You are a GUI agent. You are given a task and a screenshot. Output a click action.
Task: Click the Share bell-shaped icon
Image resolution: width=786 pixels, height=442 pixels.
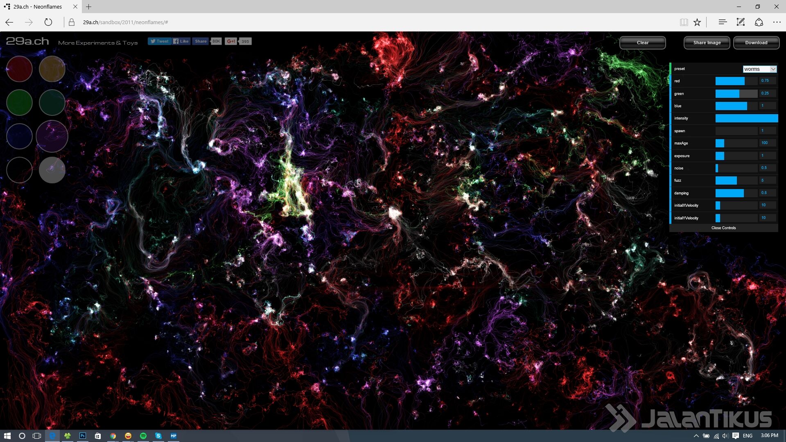[759, 22]
